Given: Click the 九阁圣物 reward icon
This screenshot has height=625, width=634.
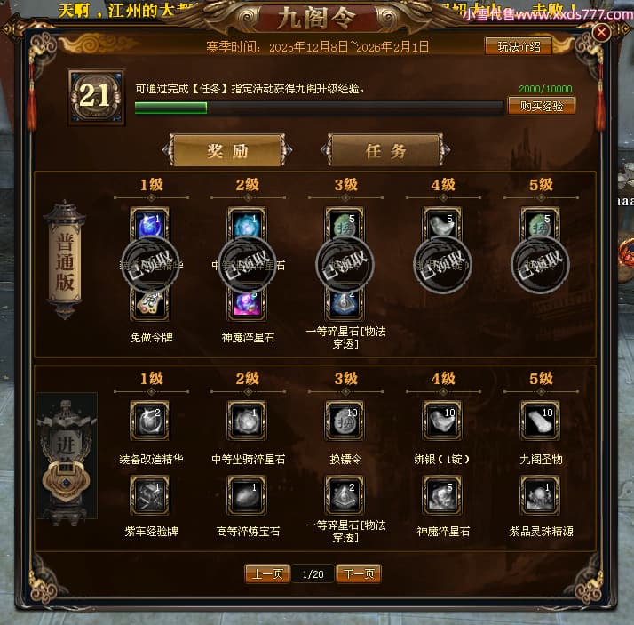Looking at the screenshot, I should coord(540,421).
